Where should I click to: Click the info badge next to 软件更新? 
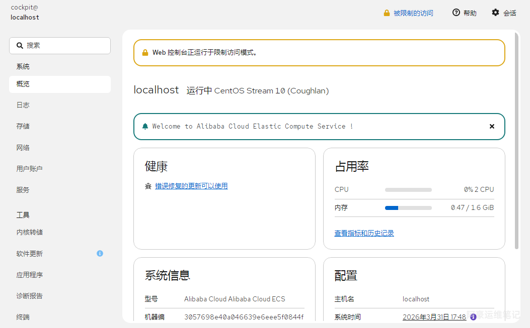click(x=100, y=254)
